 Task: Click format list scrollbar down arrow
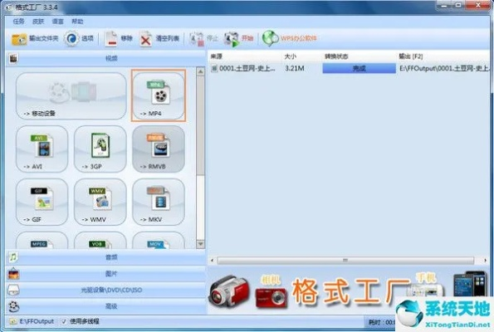tap(200, 244)
